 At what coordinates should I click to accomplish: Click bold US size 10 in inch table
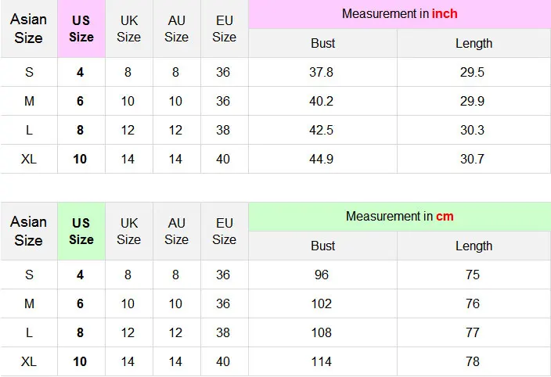(80, 159)
